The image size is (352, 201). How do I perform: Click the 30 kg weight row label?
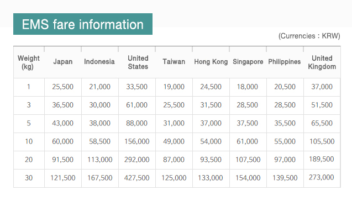click(29, 178)
